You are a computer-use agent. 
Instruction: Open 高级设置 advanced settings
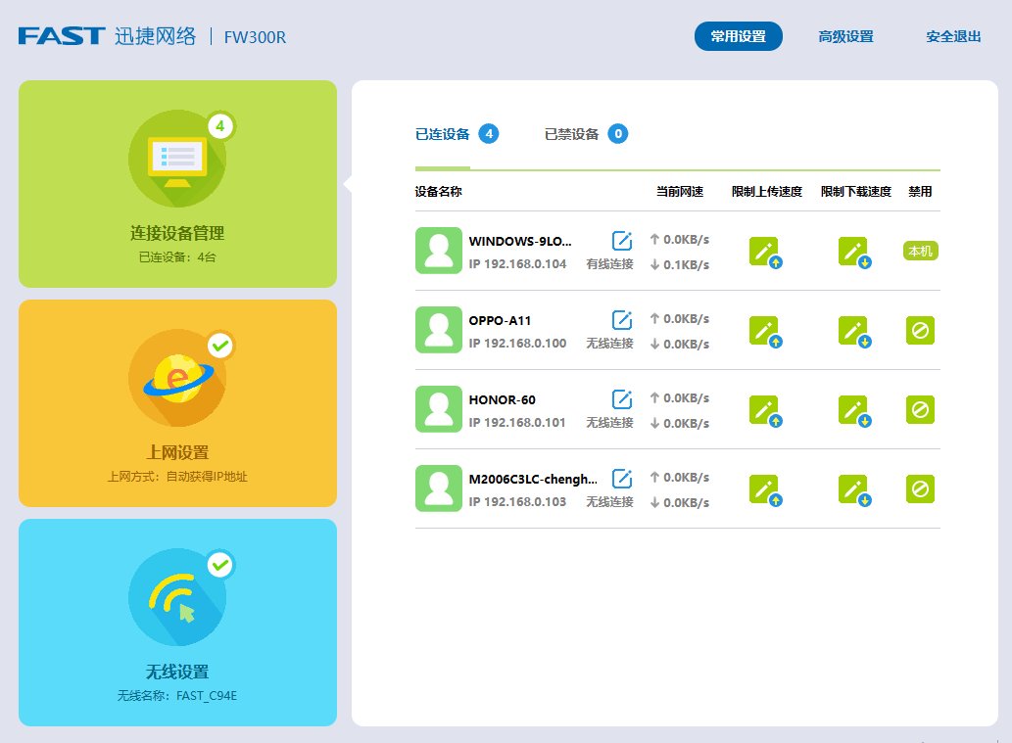click(x=845, y=36)
